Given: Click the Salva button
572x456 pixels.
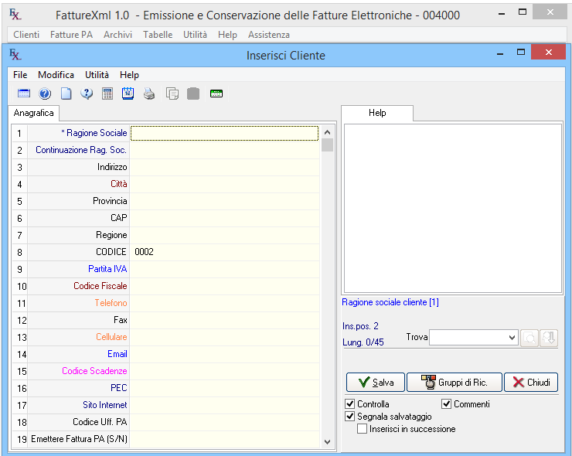Looking at the screenshot, I should 376,383.
